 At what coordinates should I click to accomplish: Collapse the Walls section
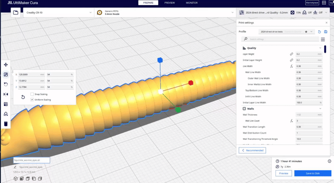[320, 109]
